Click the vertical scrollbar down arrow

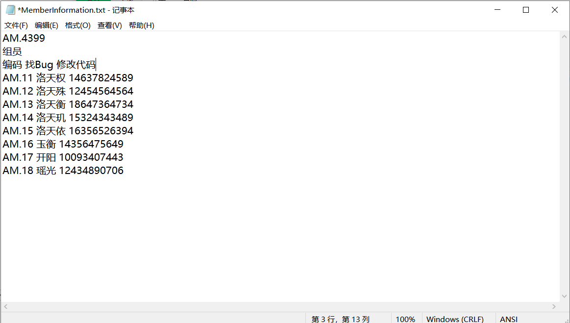pyautogui.click(x=564, y=297)
